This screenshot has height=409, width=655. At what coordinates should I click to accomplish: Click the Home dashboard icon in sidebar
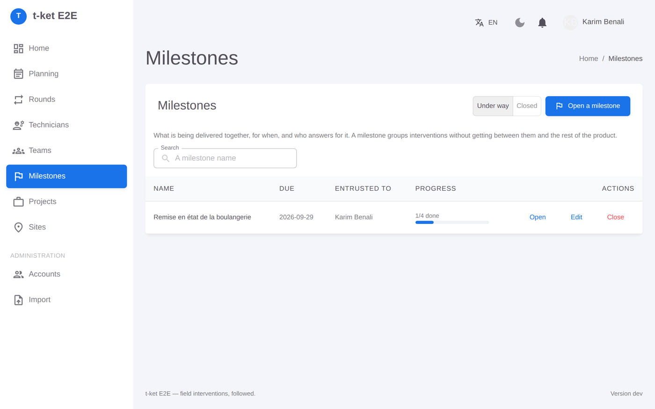[18, 48]
